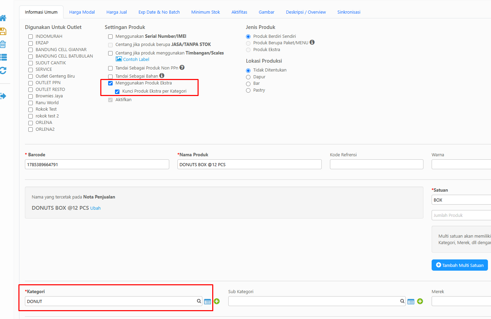The height and width of the screenshot is (319, 491).
Task: Open the Gambar tab
Action: [x=266, y=12]
